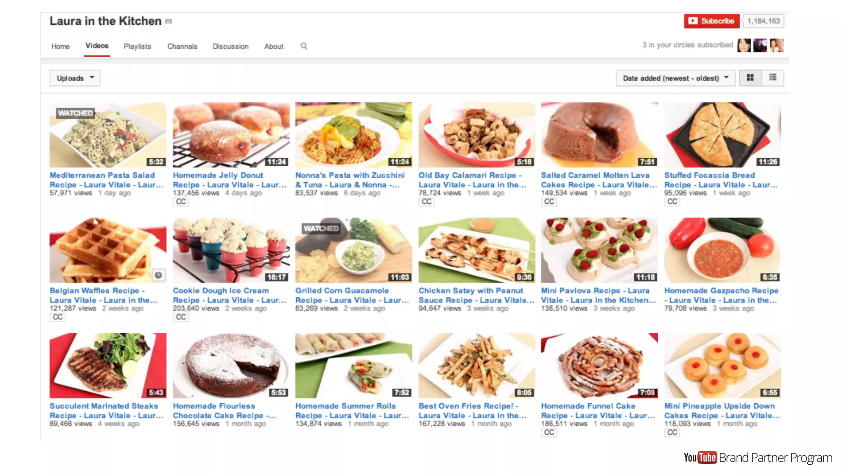The height and width of the screenshot is (475, 844).
Task: Click CC icon under Homemade Jelly Donut
Action: tap(181, 202)
